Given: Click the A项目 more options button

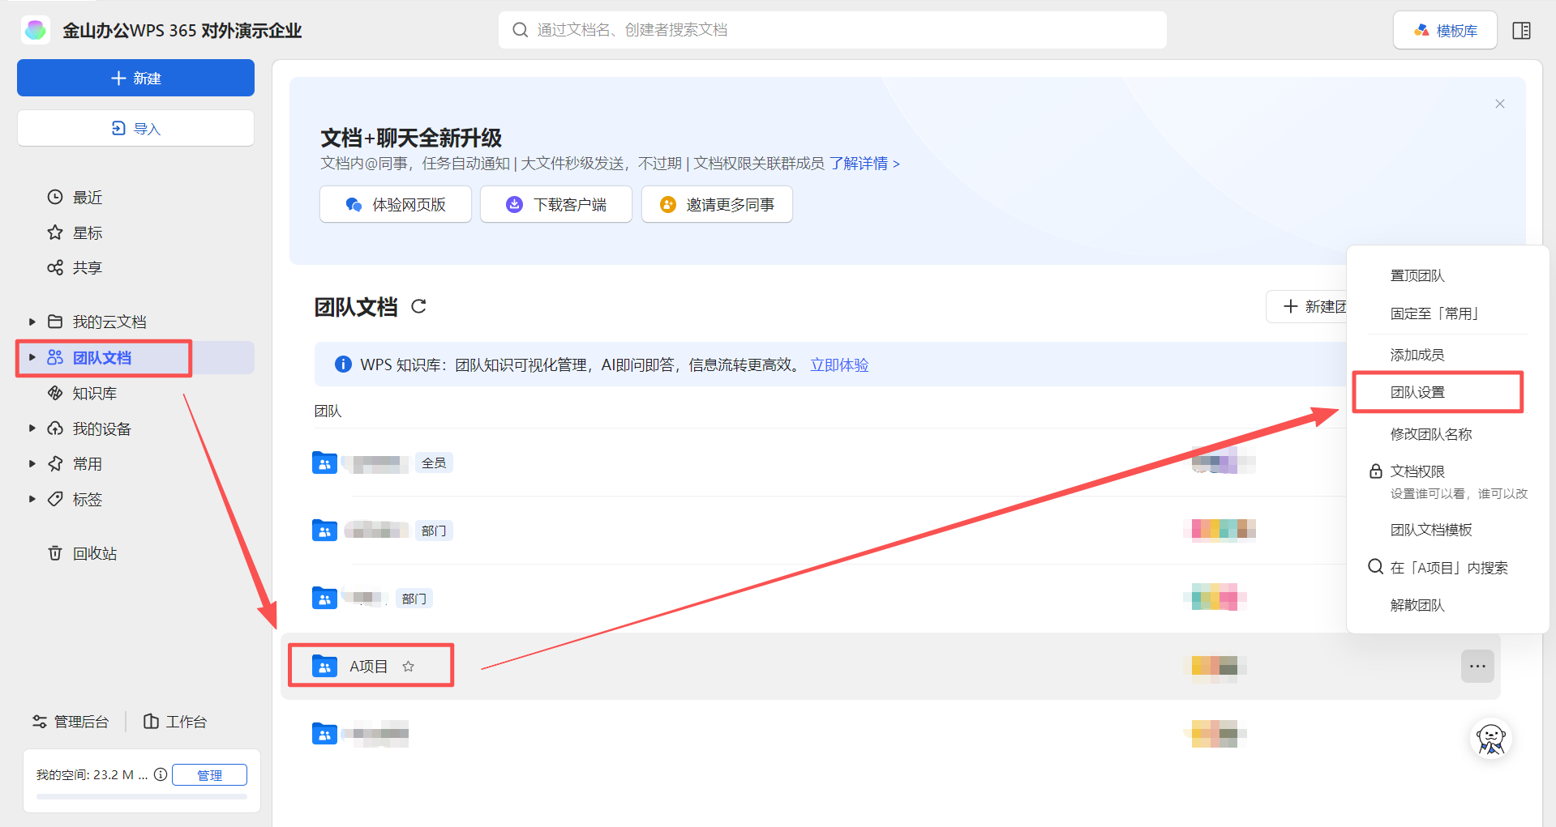Looking at the screenshot, I should (1477, 666).
